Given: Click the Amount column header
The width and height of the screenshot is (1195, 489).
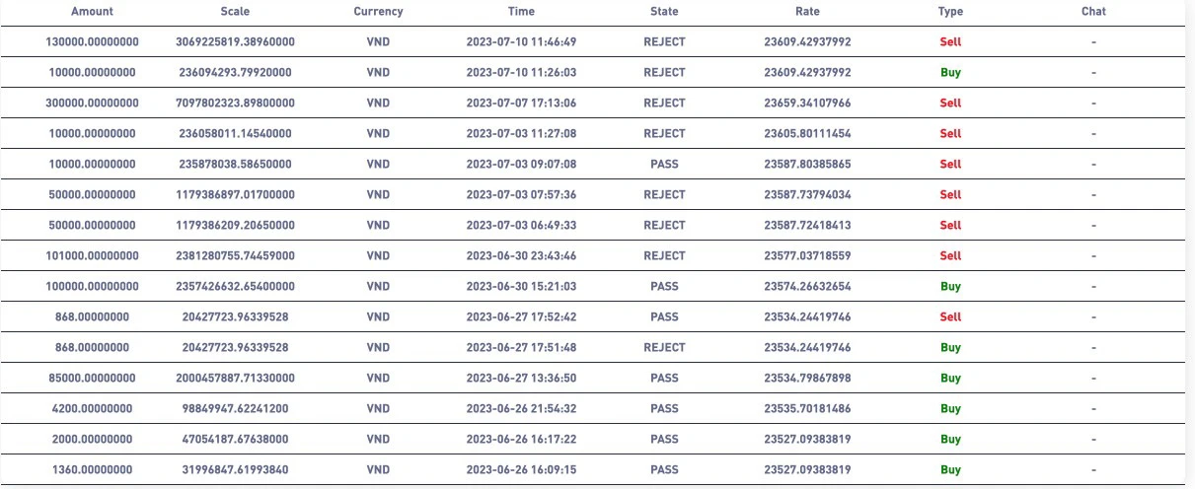Looking at the screenshot, I should 92,12.
